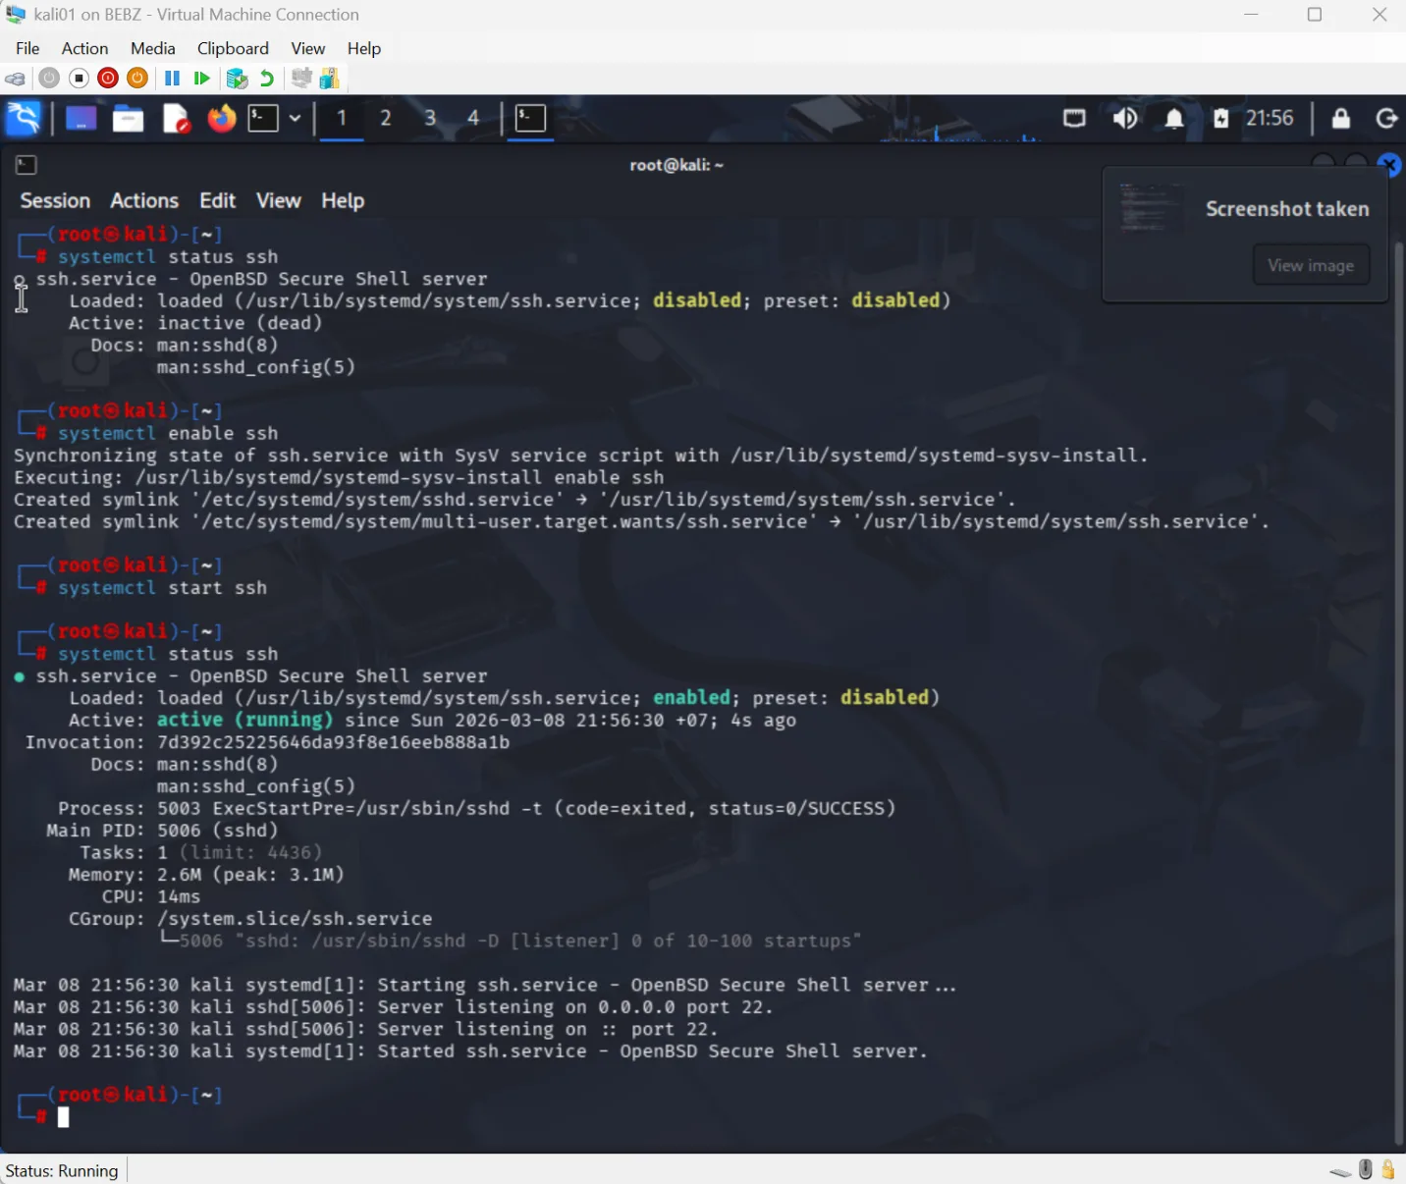The image size is (1406, 1184).
Task: Switch to workspace 3 in the panel
Action: tap(430, 118)
